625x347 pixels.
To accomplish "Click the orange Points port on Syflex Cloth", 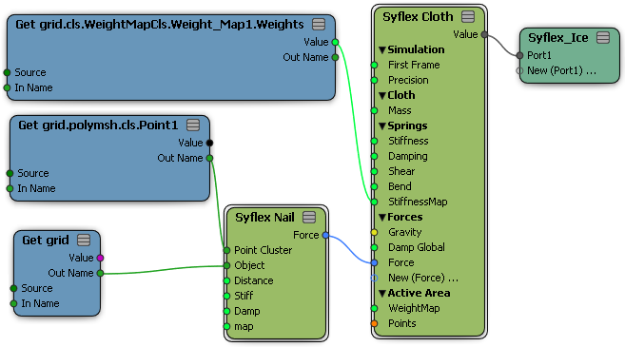I will pos(374,323).
